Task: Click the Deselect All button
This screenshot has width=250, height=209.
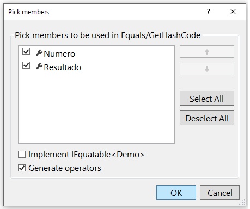Action: pyautogui.click(x=207, y=118)
